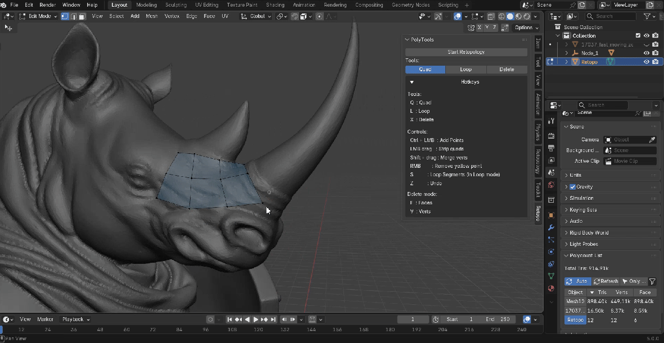Hide the Retopo object in viewport

pyautogui.click(x=647, y=62)
